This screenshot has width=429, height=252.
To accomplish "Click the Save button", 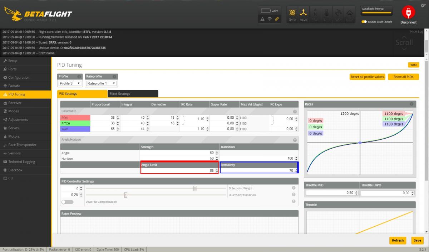I will point(417,240).
